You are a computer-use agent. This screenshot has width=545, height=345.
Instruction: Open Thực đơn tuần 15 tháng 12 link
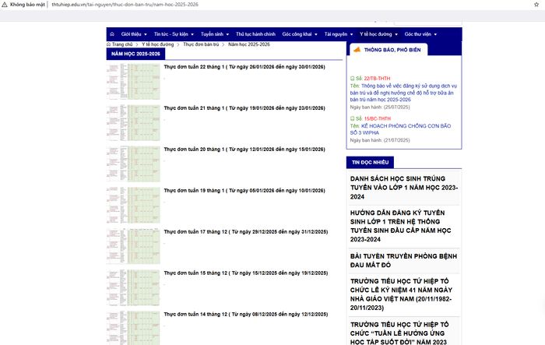[246, 273]
